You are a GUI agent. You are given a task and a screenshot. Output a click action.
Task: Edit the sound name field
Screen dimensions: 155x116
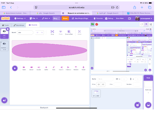(x=25, y=33)
